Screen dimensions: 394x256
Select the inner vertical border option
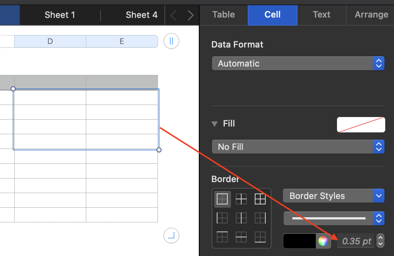coord(241,218)
